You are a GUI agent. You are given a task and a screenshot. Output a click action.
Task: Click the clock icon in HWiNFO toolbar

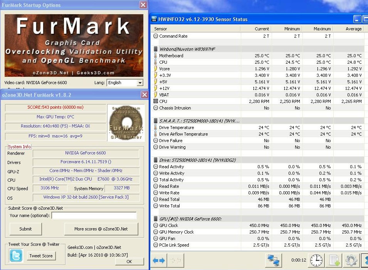[x=316, y=260]
